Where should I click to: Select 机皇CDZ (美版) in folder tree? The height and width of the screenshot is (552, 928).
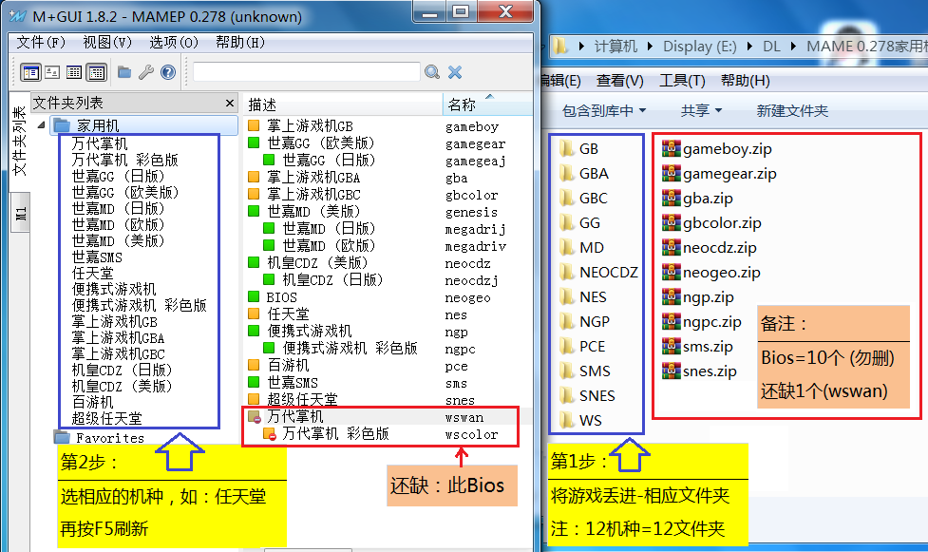pos(122,386)
